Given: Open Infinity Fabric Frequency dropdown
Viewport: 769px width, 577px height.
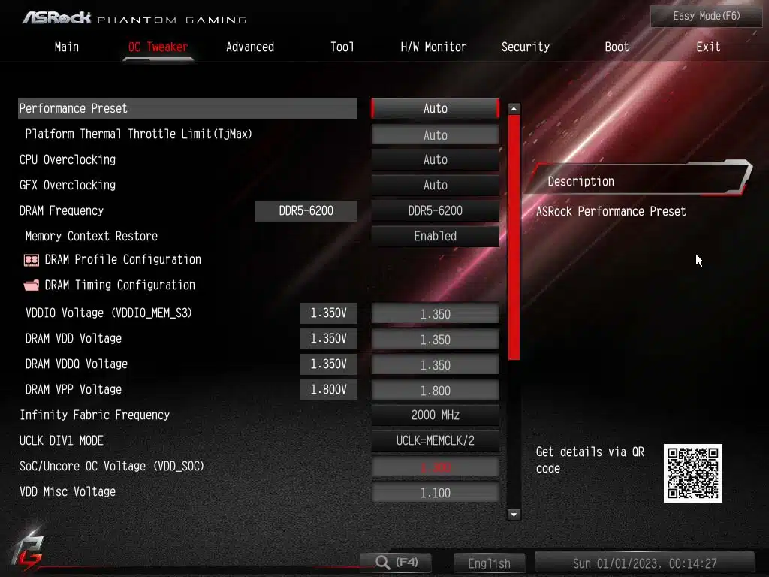Looking at the screenshot, I should pos(435,415).
